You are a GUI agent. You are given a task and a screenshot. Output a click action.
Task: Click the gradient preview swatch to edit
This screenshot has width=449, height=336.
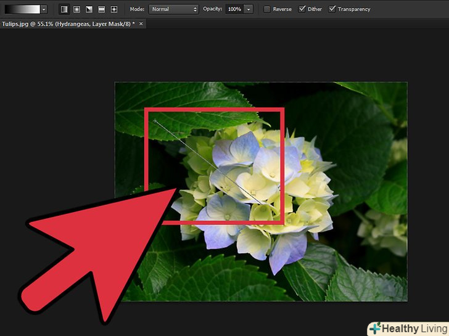click(21, 9)
